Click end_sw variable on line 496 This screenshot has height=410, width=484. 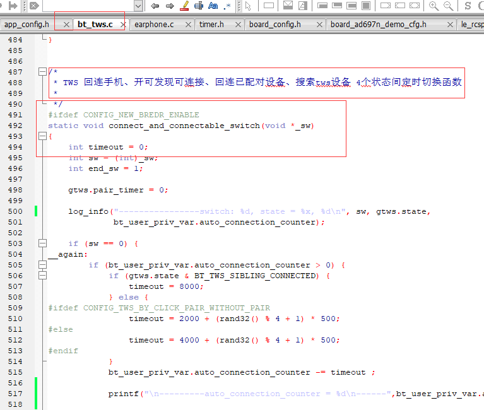click(103, 169)
